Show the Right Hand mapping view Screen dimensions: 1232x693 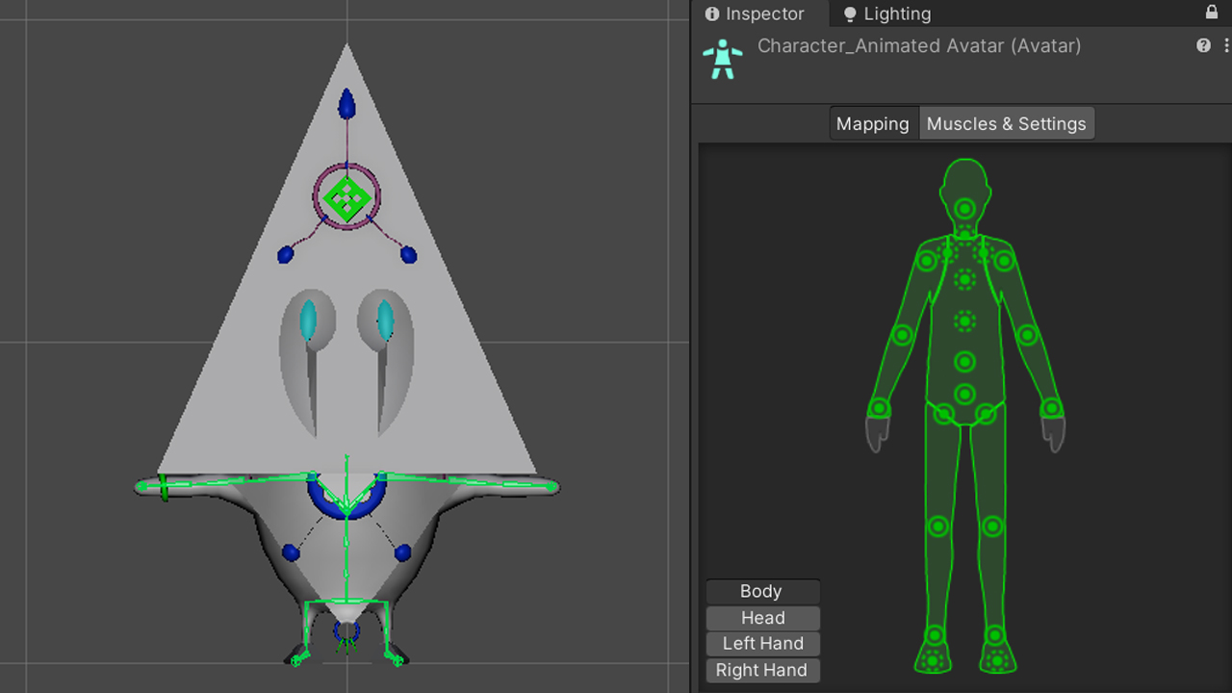[761, 670]
